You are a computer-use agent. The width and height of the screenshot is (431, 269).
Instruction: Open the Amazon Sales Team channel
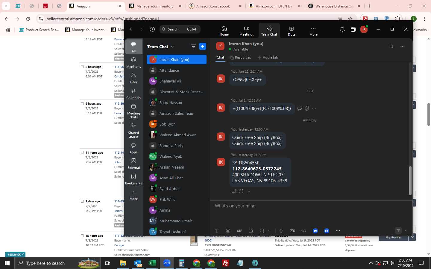177,113
